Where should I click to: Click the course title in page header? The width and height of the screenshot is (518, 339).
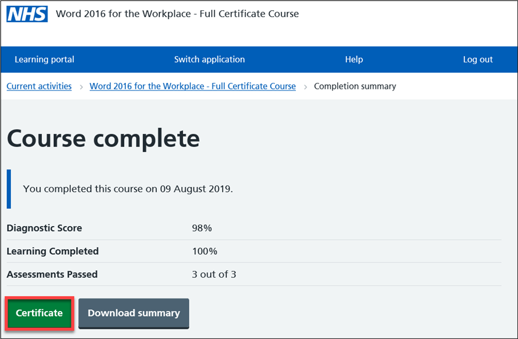(177, 14)
